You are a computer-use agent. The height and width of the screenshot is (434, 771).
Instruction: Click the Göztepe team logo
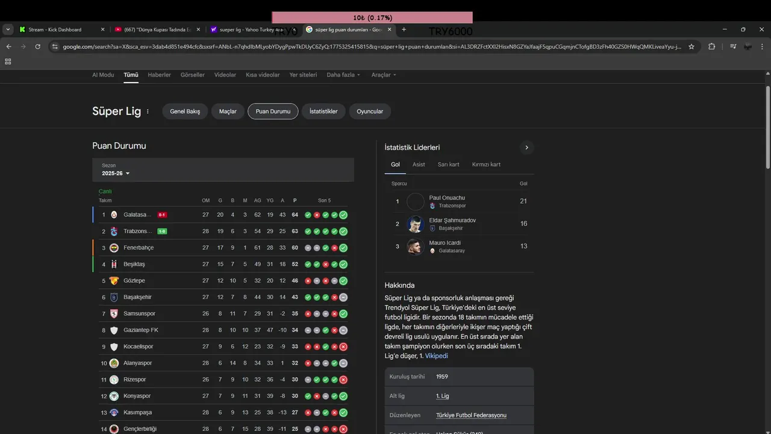pos(114,280)
